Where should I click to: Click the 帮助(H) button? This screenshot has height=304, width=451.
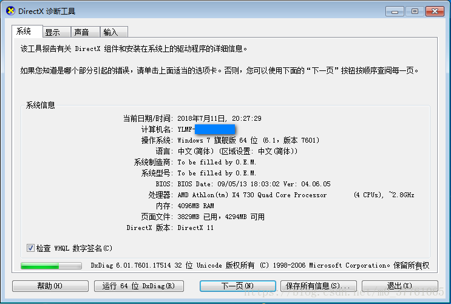coord(50,286)
